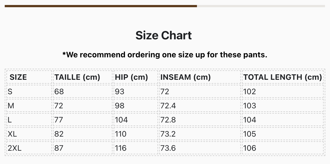Click the brown progress bar at top
Screen dimensions: 330x164
(x=101, y=6)
